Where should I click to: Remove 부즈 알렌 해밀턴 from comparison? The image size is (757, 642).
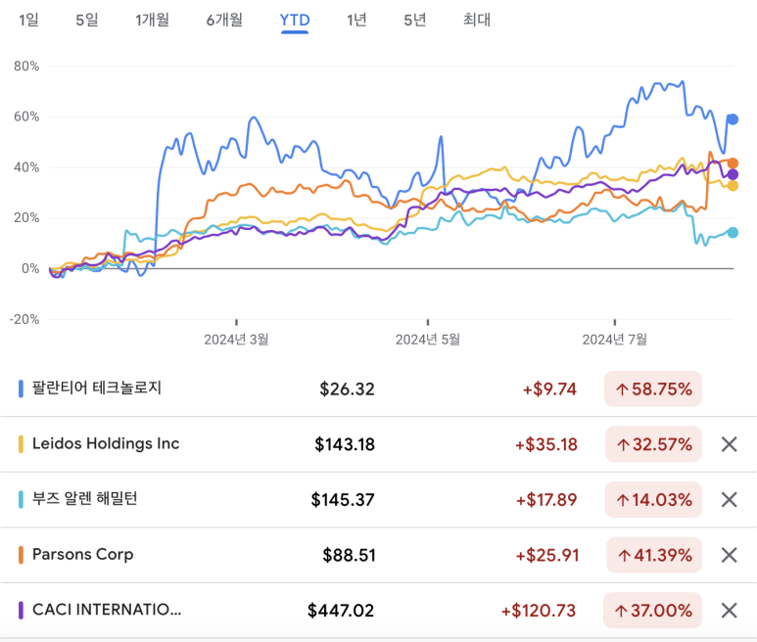(729, 500)
